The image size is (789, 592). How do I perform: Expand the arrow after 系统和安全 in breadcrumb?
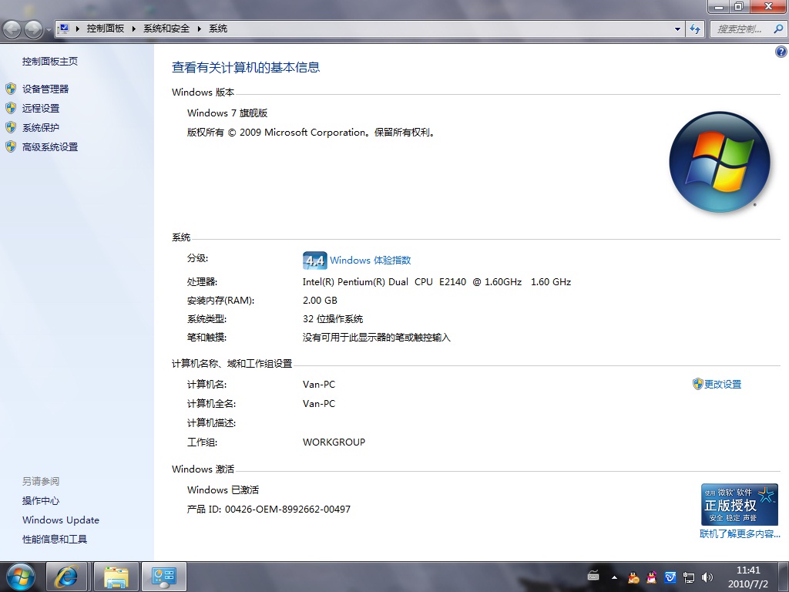tap(199, 29)
